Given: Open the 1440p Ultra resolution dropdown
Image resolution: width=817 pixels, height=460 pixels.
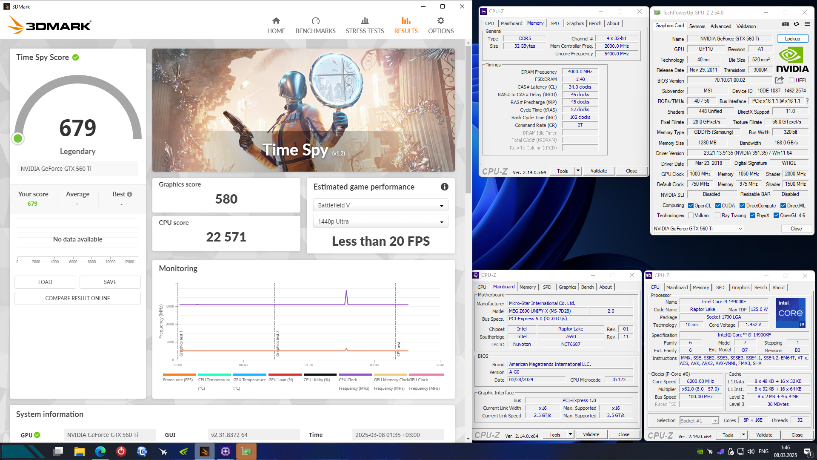Looking at the screenshot, I should tap(380, 221).
